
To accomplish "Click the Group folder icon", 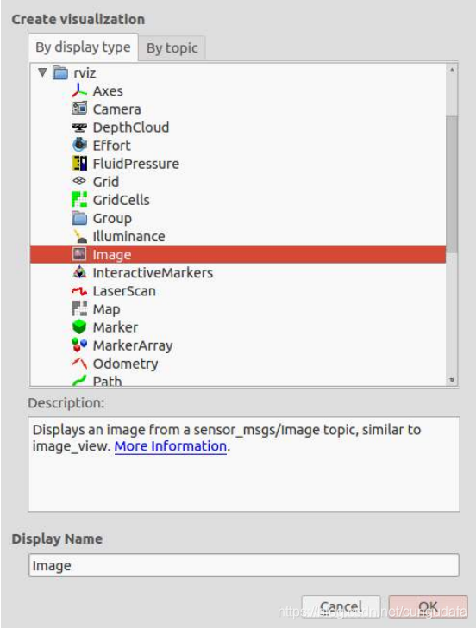I will (x=79, y=218).
